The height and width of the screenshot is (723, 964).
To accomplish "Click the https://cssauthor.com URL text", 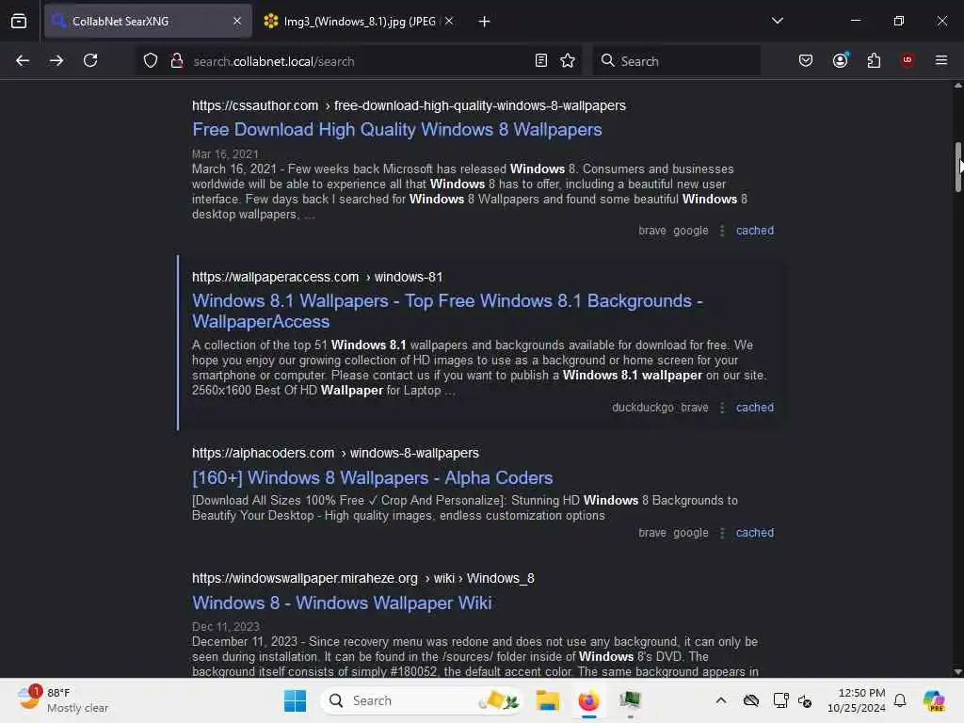I will 255,105.
